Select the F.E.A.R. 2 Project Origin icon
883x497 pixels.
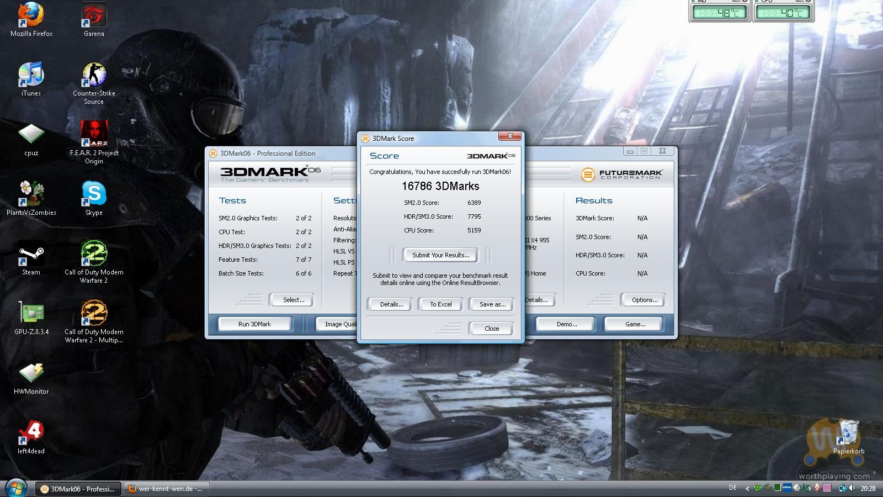[x=94, y=143]
